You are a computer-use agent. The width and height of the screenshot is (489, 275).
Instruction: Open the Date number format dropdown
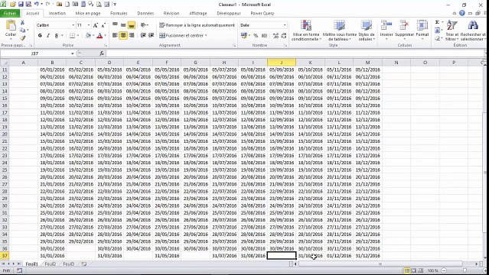pos(285,25)
